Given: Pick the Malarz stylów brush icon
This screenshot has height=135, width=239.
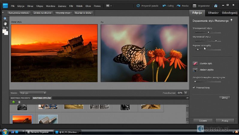Looking at the screenshot, I should (195, 70).
